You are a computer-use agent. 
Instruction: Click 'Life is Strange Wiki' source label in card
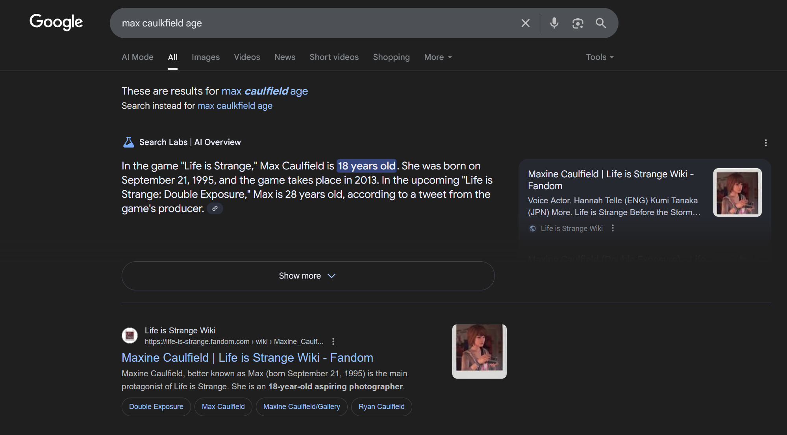(572, 229)
